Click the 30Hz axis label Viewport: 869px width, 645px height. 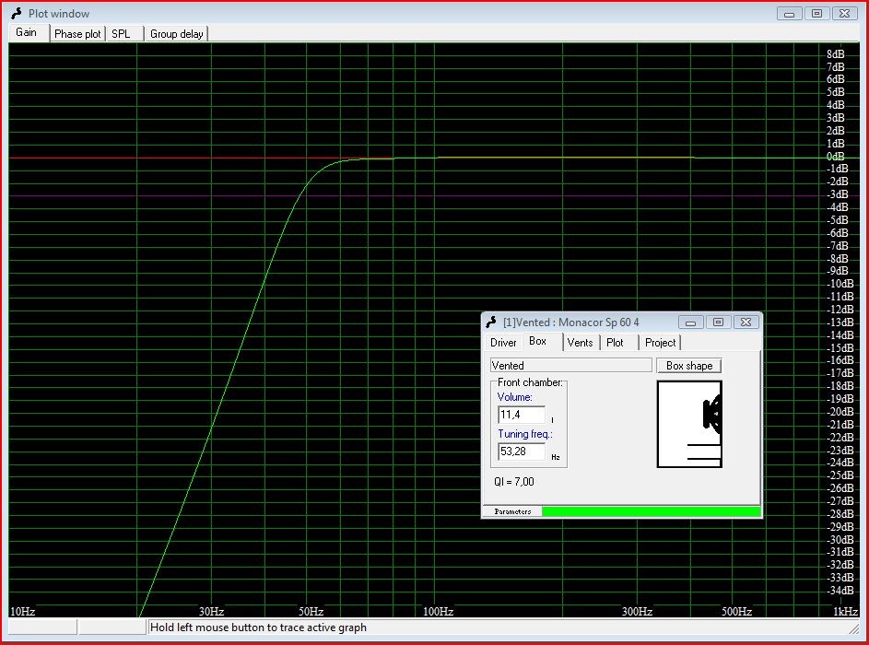pos(211,611)
